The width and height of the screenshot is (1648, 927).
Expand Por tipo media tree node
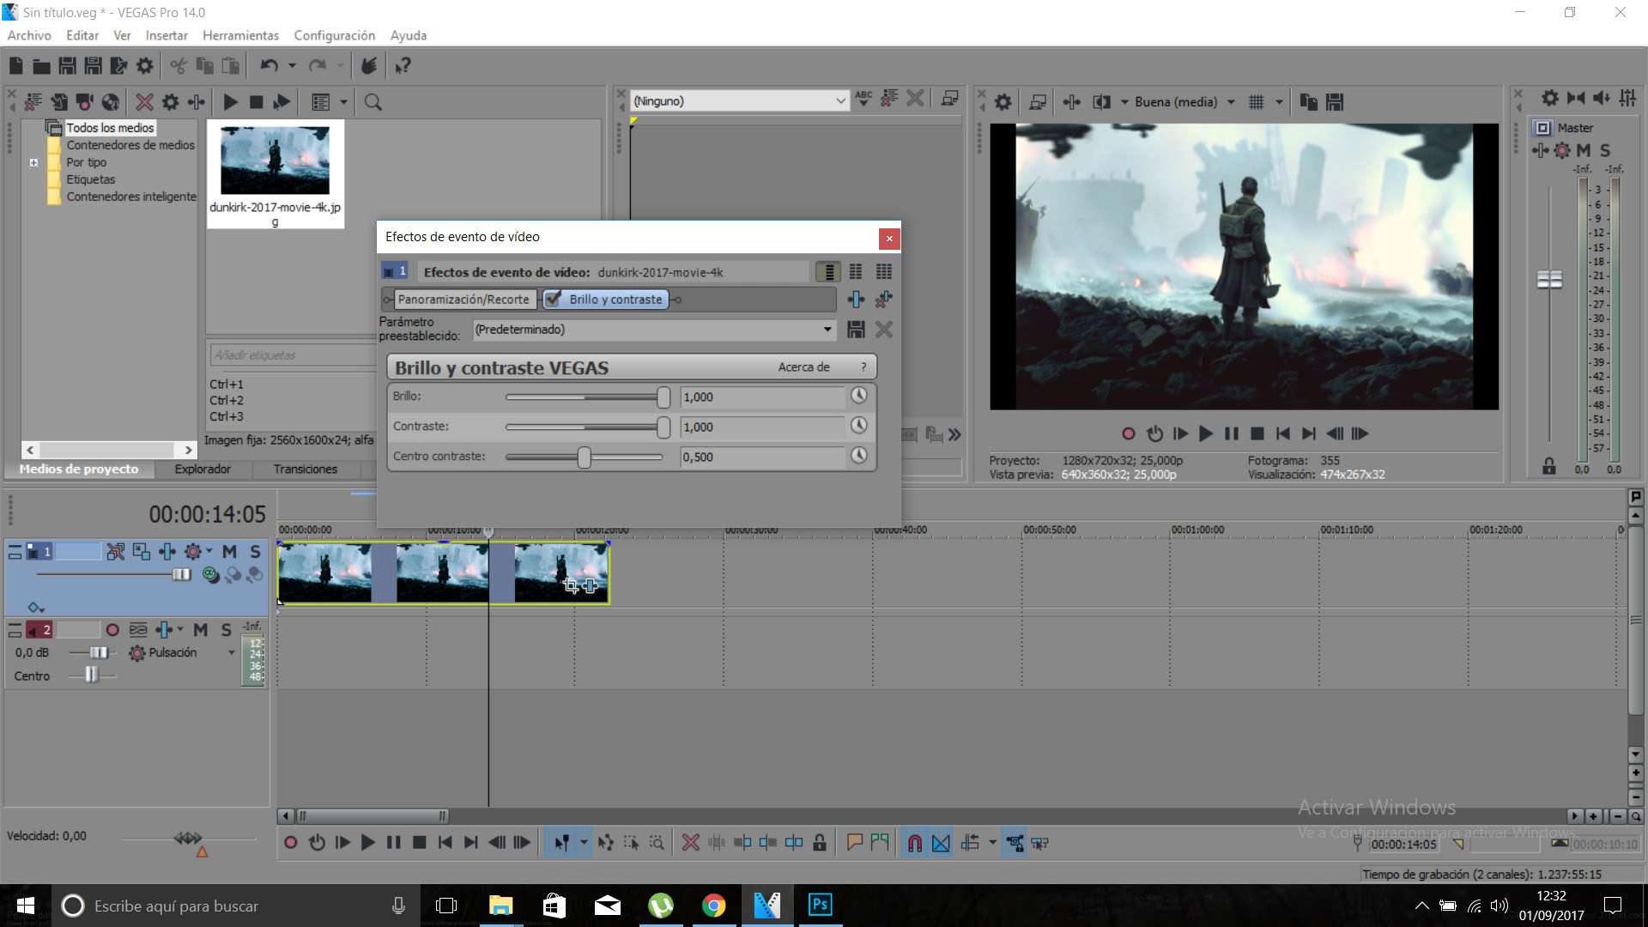pyautogui.click(x=33, y=162)
